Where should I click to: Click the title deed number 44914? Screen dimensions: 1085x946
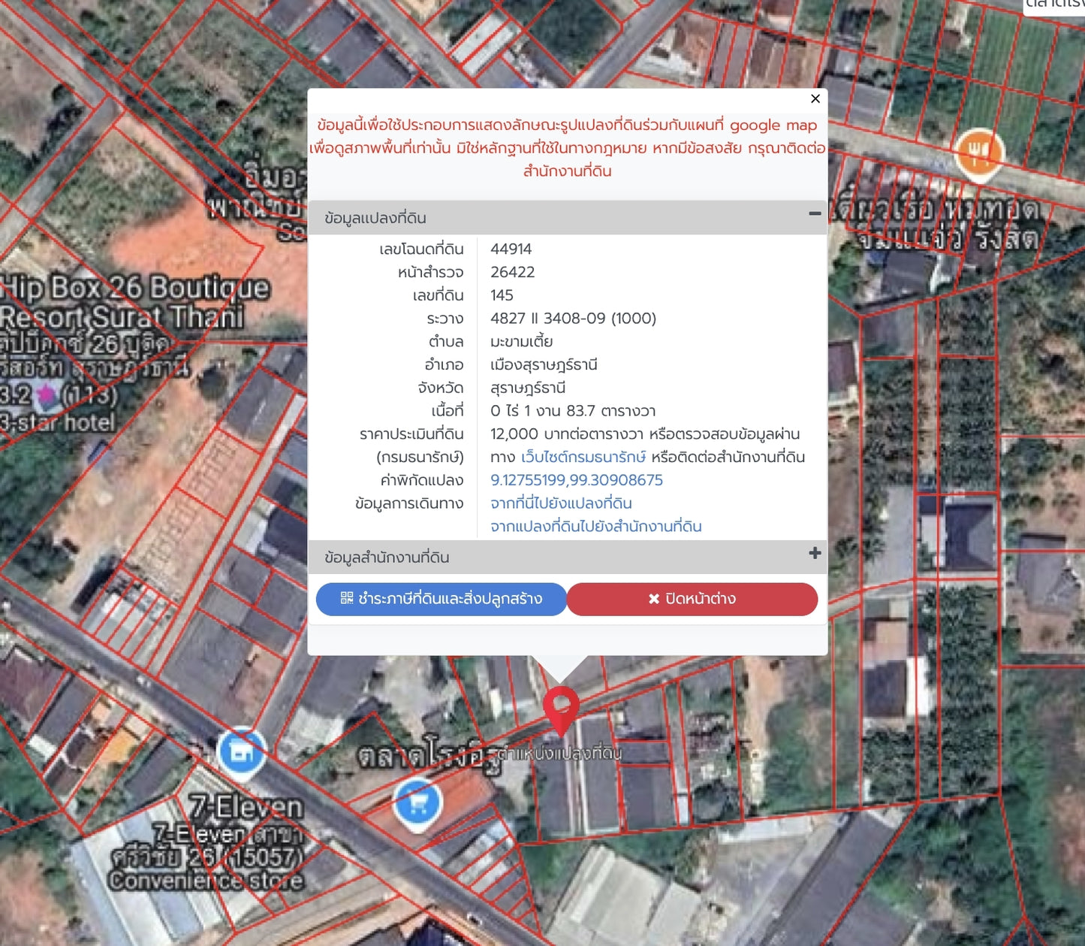pyautogui.click(x=511, y=249)
